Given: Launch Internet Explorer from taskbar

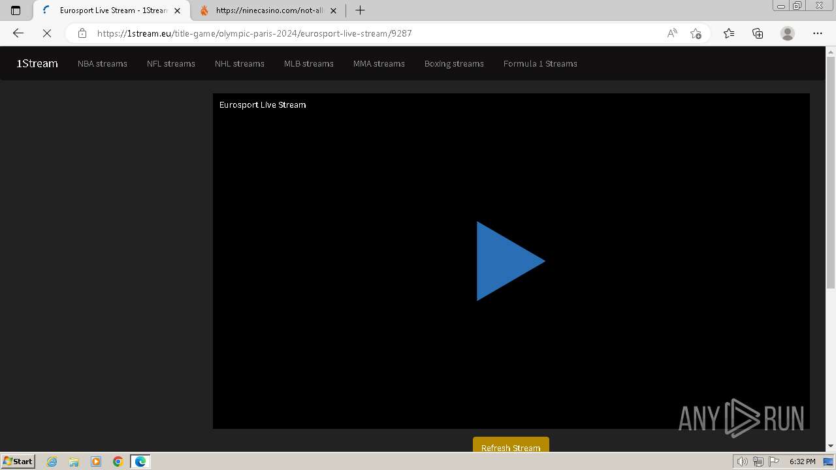Looking at the screenshot, I should (52, 462).
